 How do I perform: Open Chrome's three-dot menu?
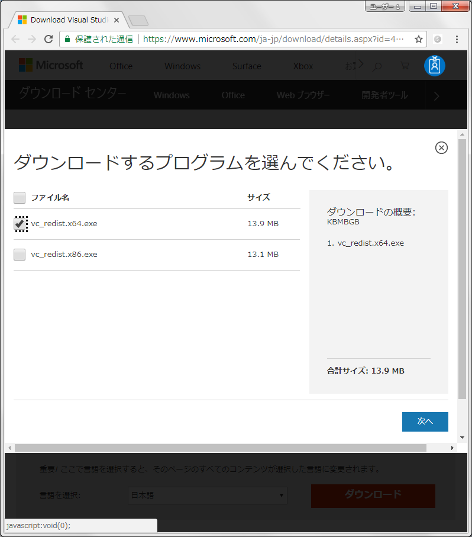457,39
